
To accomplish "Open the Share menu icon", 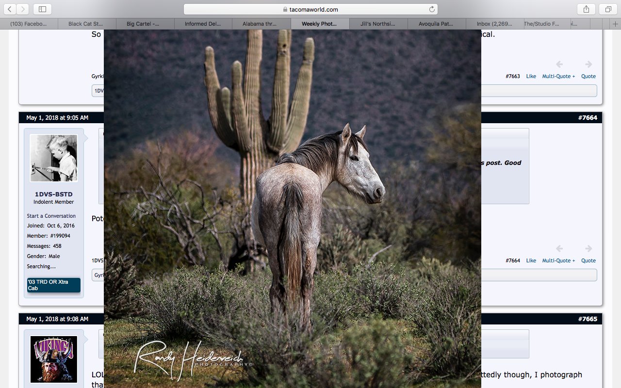I will pyautogui.click(x=586, y=9).
